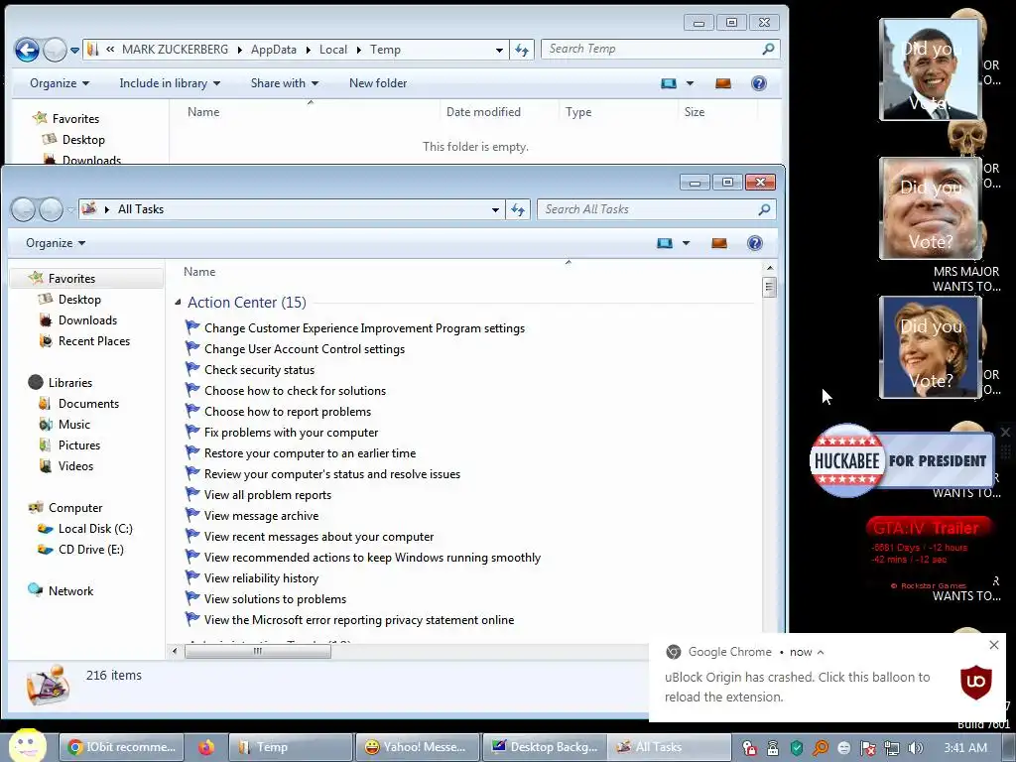Open Change User Account Control settings
Viewport: 1016px width, 762px height.
305,349
